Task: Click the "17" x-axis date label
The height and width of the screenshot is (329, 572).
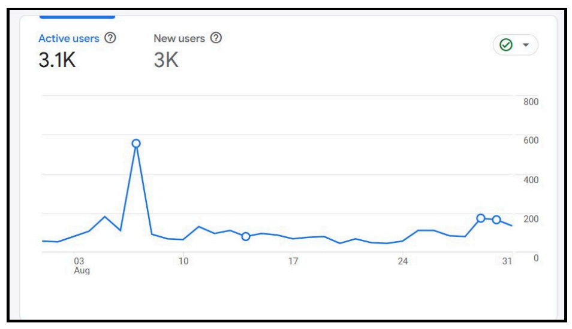Action: 293,261
